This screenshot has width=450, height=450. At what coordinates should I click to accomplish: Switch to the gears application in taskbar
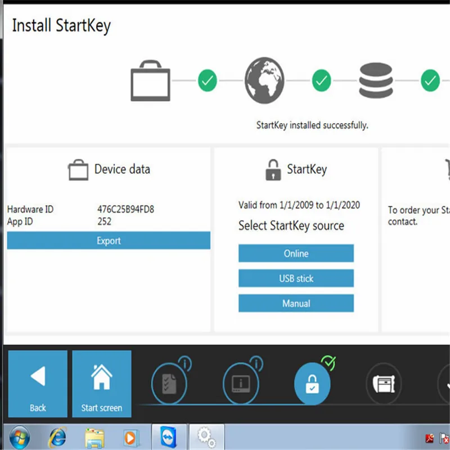[x=206, y=437]
